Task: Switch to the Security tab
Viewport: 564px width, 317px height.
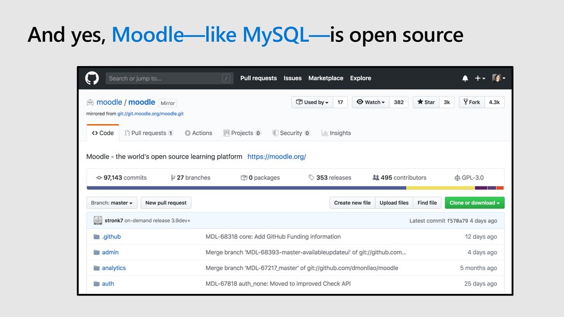Action: point(291,133)
